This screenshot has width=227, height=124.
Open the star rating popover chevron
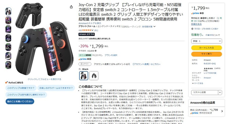92,30
